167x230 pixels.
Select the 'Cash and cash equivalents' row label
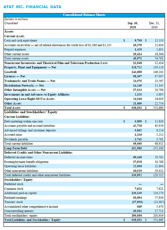(21, 40)
